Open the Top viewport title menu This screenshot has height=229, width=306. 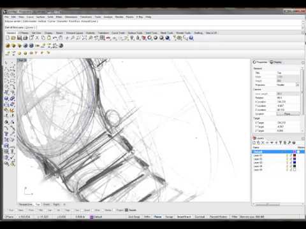22,60
